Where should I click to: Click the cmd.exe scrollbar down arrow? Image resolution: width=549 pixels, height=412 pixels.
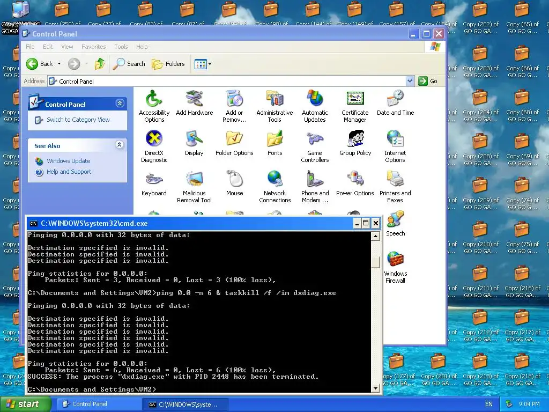point(375,388)
